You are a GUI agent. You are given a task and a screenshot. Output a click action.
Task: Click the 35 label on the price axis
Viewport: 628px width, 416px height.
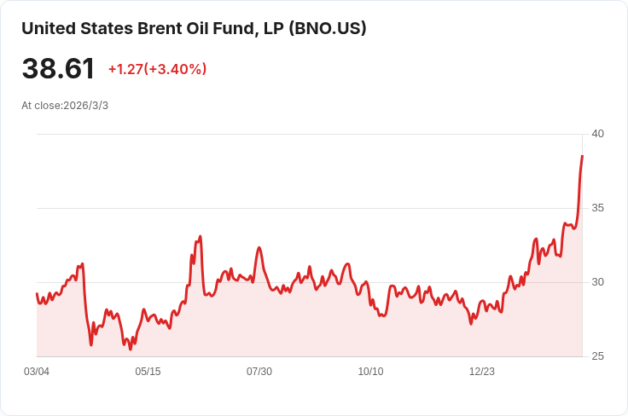point(597,208)
